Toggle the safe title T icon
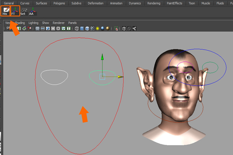Viewport: 233px width, 155px height. (x=68, y=29)
